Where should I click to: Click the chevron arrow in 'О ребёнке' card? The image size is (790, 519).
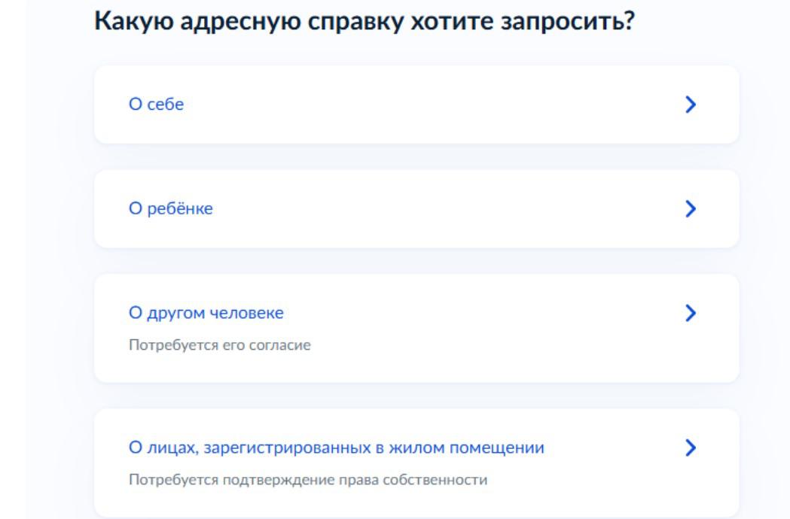click(x=691, y=208)
